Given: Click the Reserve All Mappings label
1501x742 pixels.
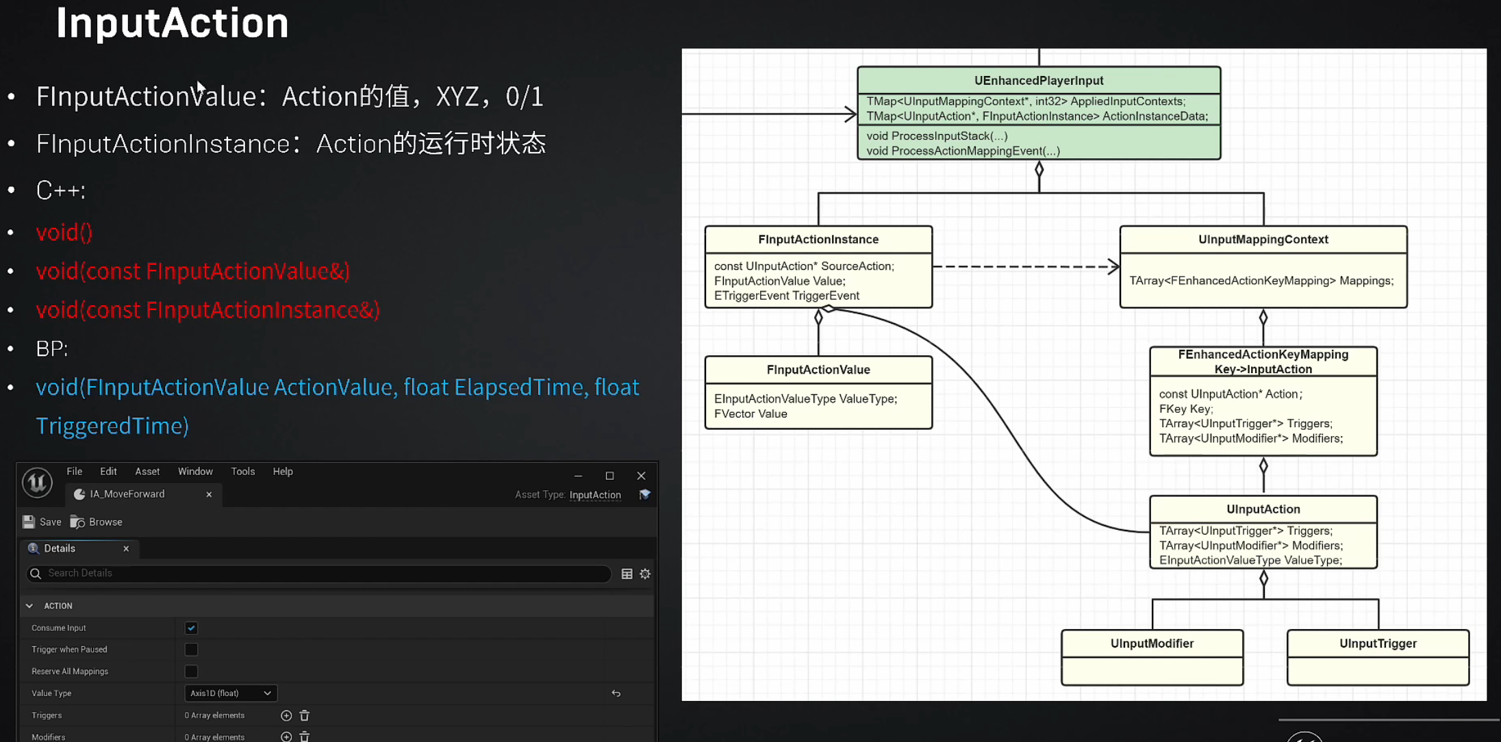Looking at the screenshot, I should [x=70, y=671].
